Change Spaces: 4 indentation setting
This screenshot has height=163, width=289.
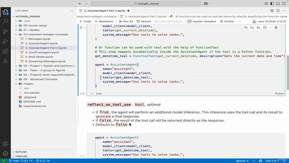coord(242,161)
